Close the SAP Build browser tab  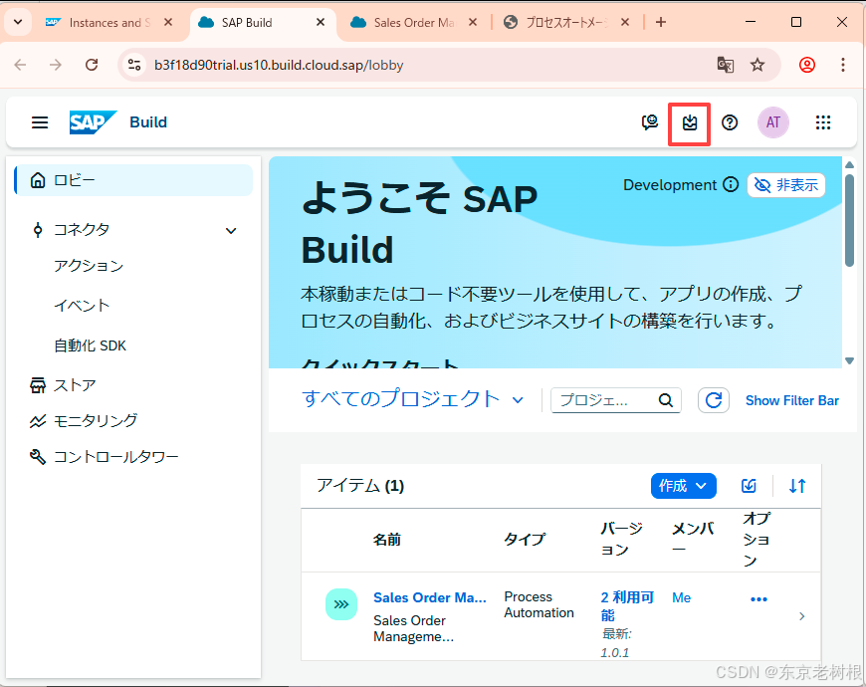pos(321,23)
